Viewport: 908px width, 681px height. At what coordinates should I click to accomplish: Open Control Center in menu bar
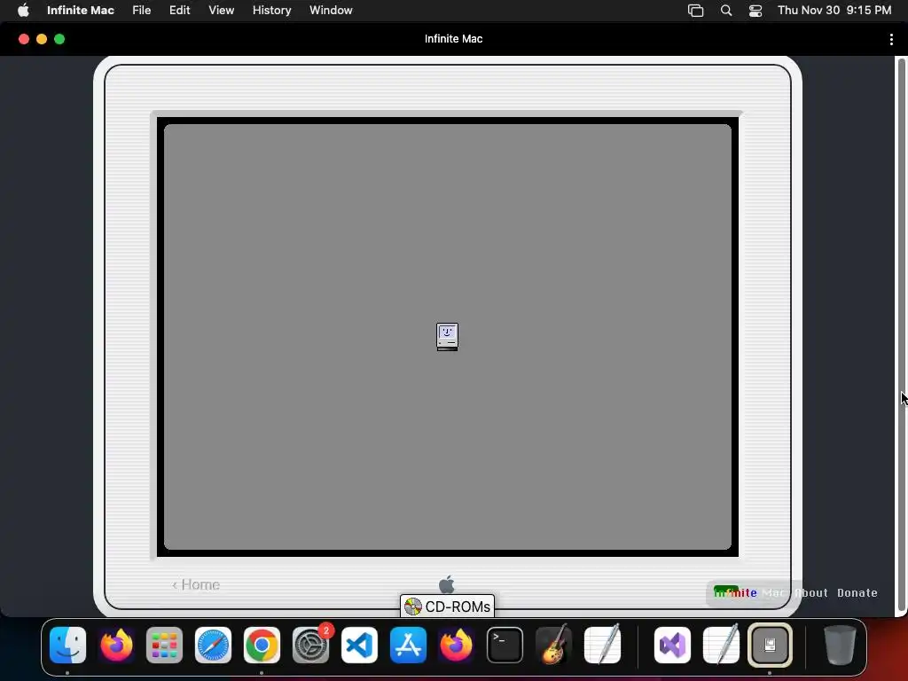[x=755, y=11]
